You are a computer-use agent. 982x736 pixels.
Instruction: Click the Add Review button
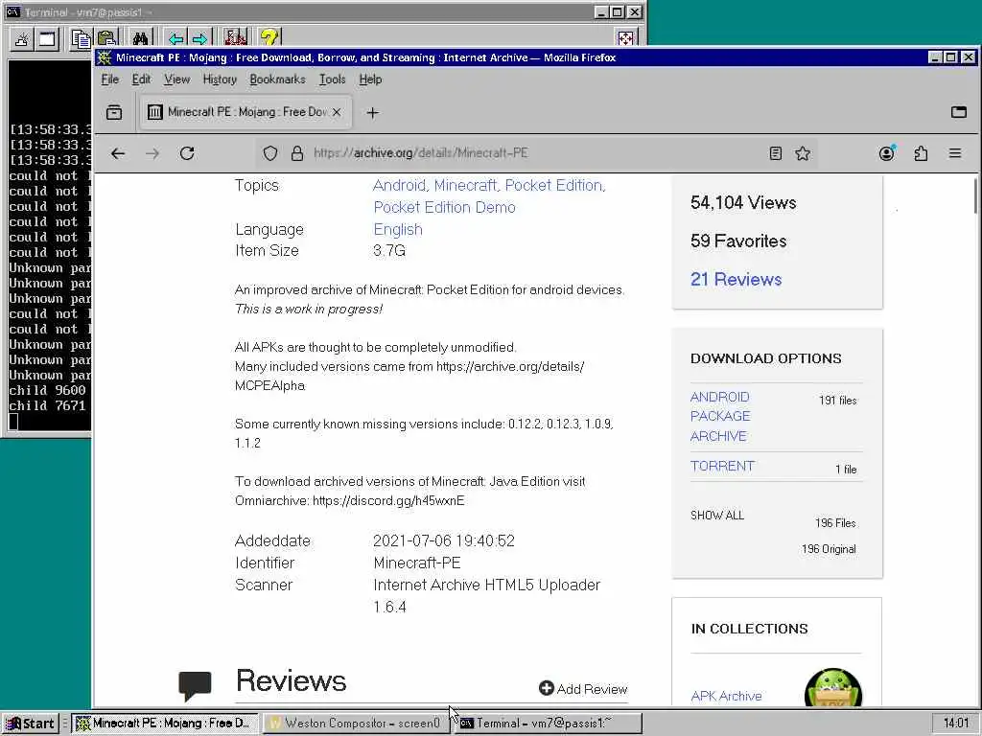point(583,688)
